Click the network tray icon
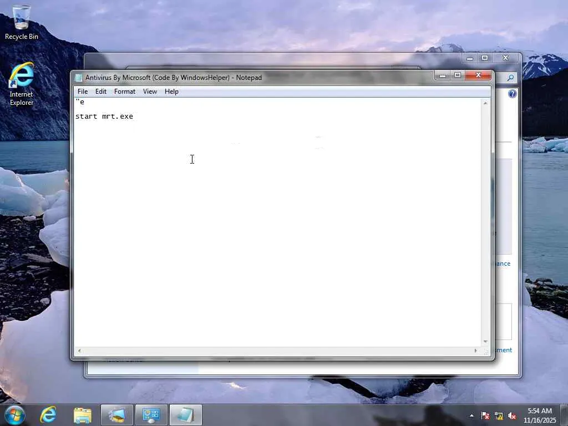This screenshot has height=426, width=568. pyautogui.click(x=499, y=415)
